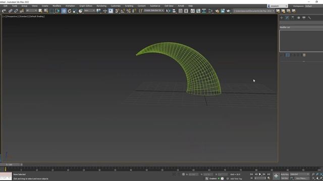Viewport: 323px width, 181px height.
Task: Click the Default Shading viewport label
Action: tap(37, 16)
